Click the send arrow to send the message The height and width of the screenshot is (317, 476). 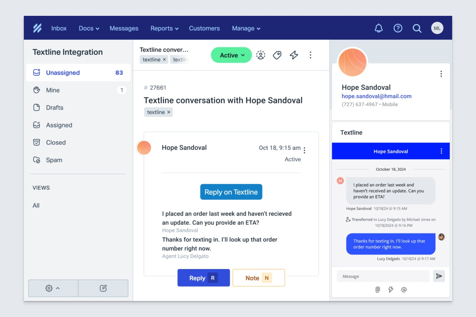[x=439, y=276]
